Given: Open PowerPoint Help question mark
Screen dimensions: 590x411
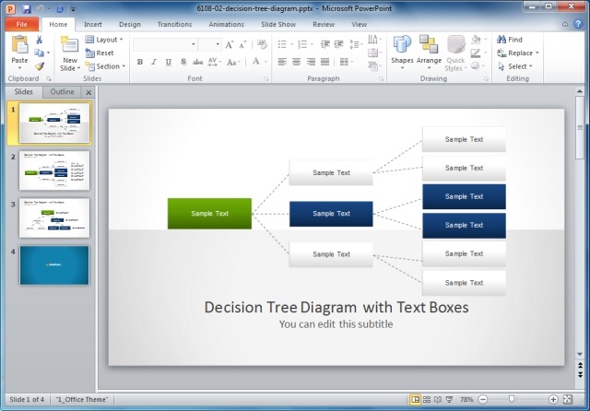Looking at the screenshot, I should click(x=578, y=24).
